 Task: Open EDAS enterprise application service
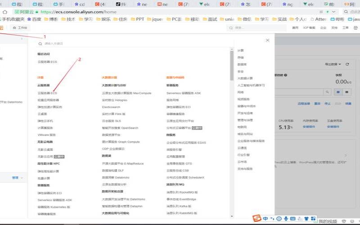[x=186, y=143]
